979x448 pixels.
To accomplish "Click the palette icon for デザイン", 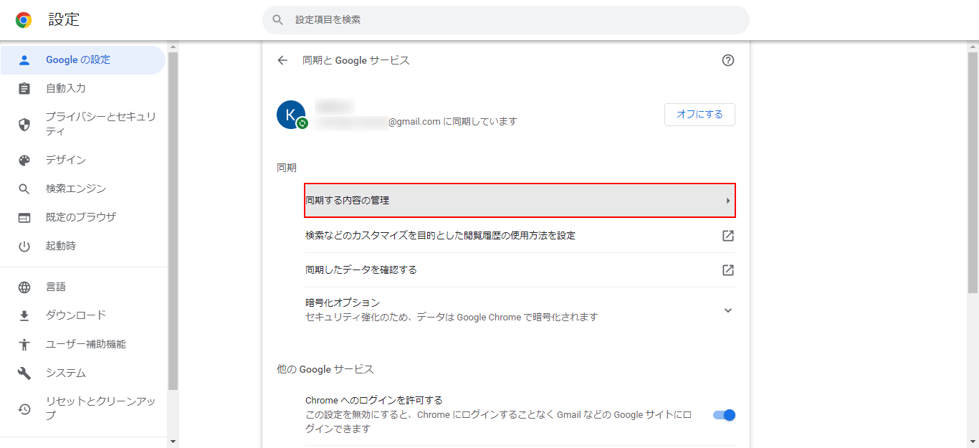I will pos(24,161).
